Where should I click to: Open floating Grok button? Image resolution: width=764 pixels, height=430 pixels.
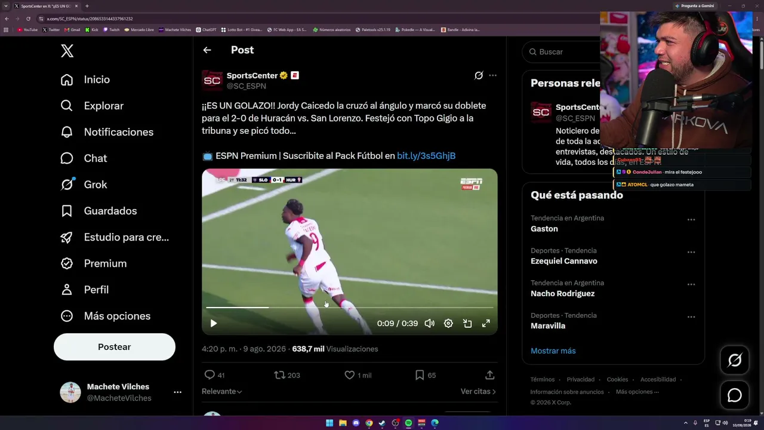(x=735, y=360)
